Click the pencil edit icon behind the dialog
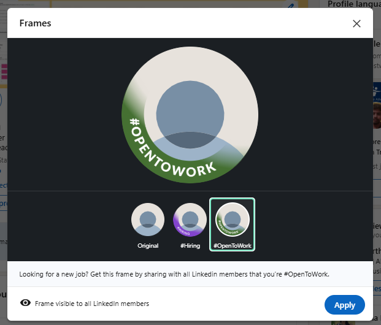The image size is (381, 325). click(291, 6)
